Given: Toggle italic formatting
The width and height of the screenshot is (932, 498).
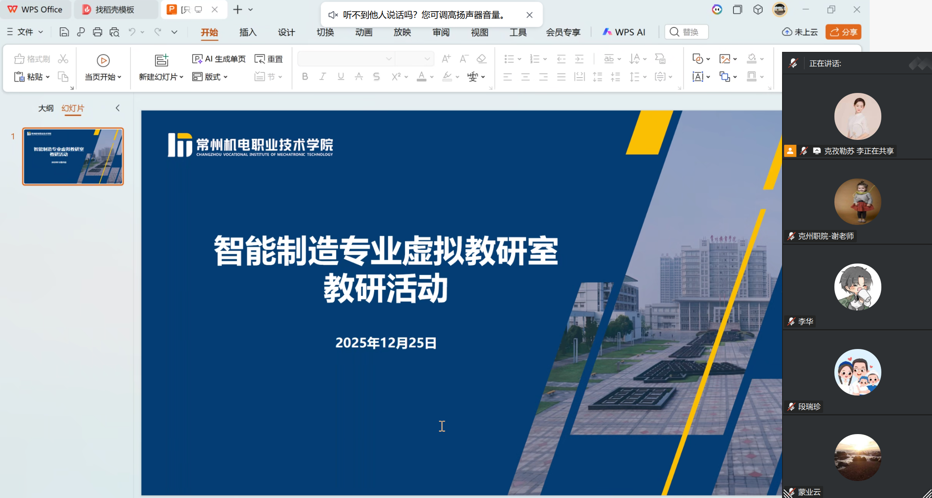Looking at the screenshot, I should [x=323, y=77].
